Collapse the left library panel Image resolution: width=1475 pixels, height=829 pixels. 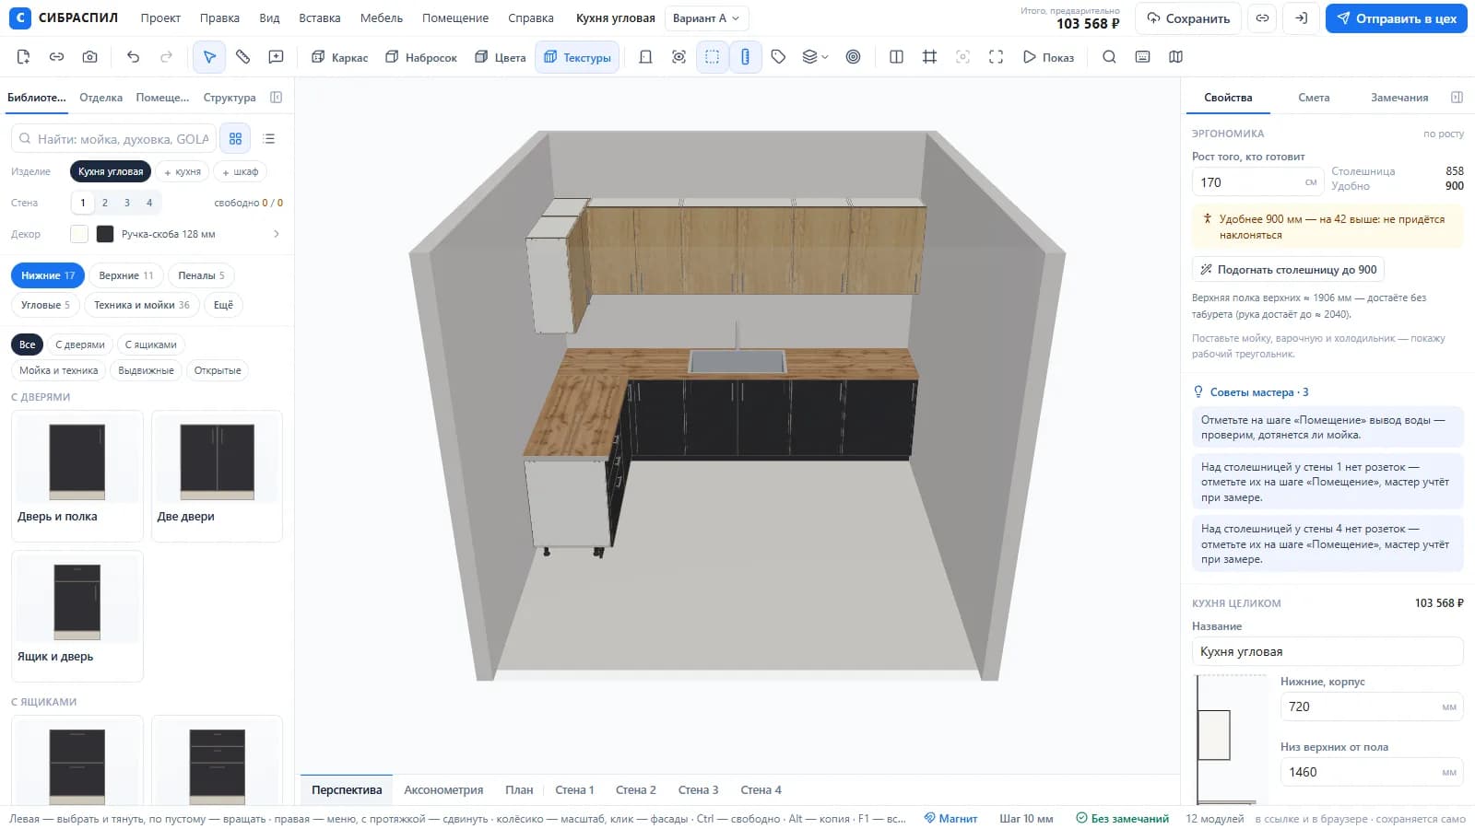(x=276, y=98)
